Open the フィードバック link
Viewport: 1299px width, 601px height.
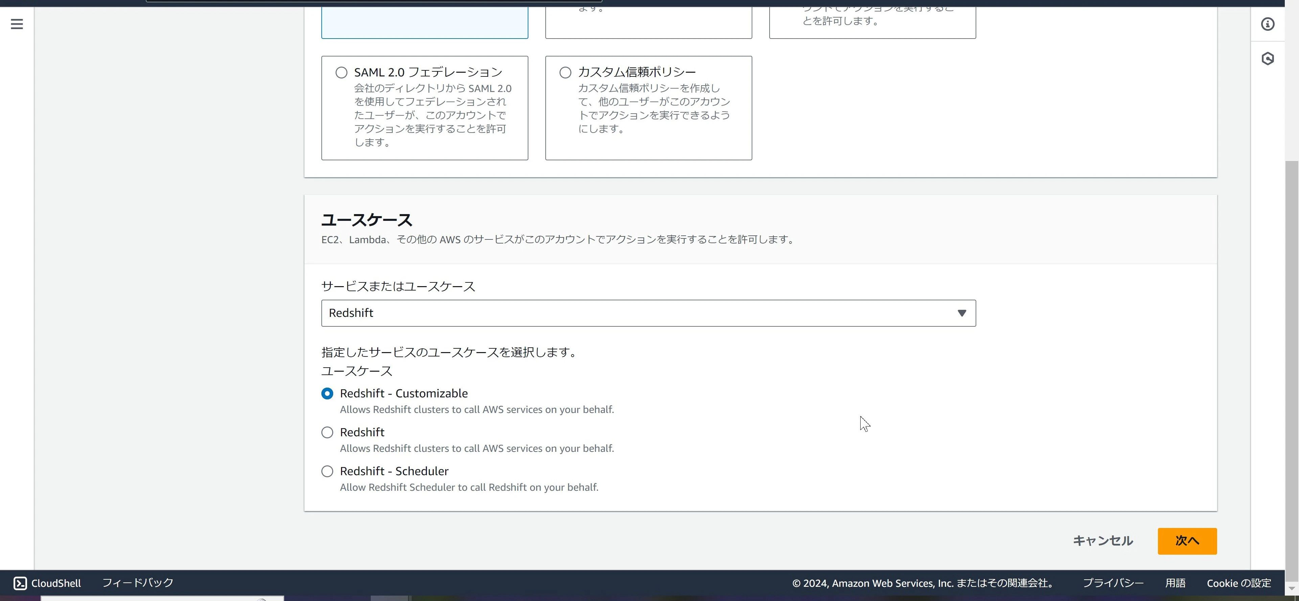(x=138, y=583)
